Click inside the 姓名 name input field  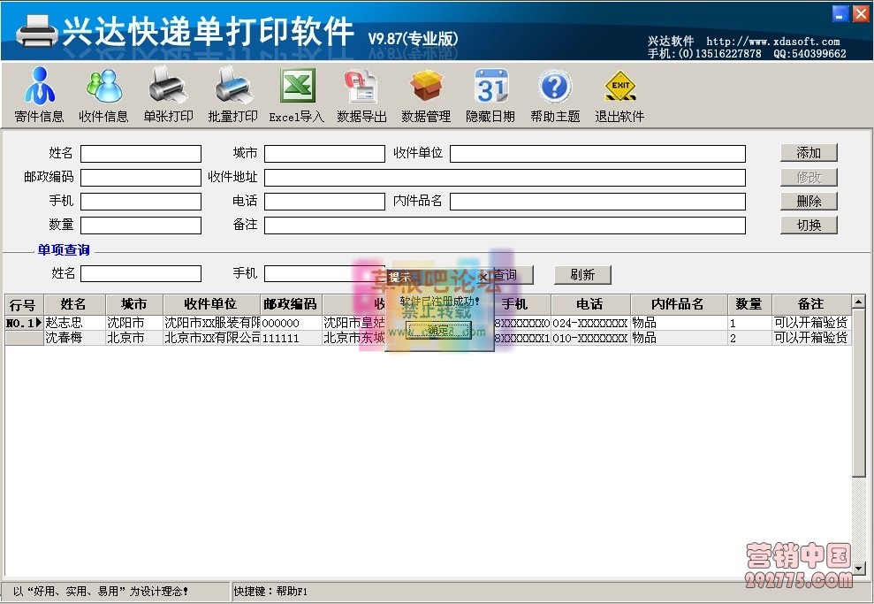(x=141, y=152)
